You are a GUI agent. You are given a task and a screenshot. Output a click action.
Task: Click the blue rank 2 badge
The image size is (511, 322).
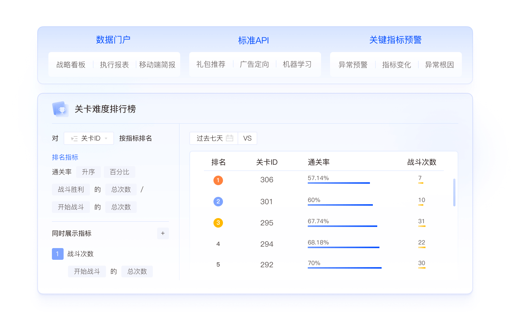click(218, 202)
